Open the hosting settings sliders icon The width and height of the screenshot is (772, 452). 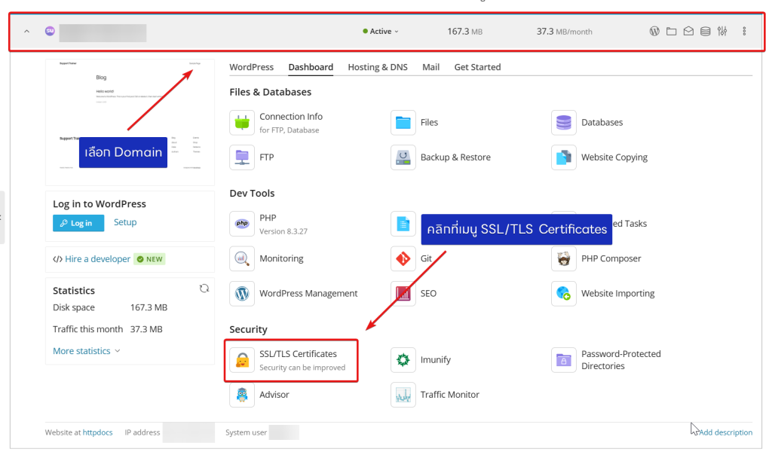point(722,32)
